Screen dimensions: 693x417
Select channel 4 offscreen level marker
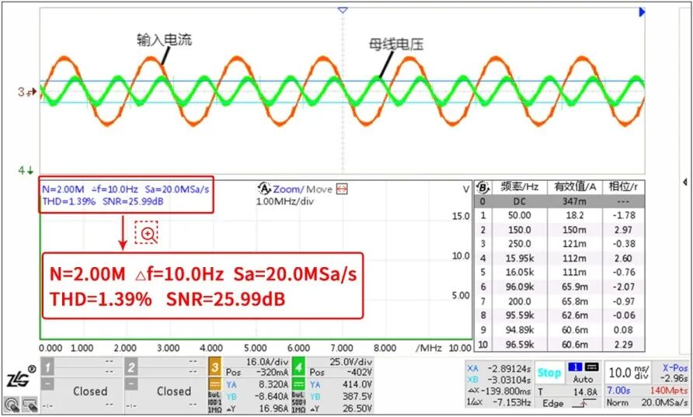point(26,170)
